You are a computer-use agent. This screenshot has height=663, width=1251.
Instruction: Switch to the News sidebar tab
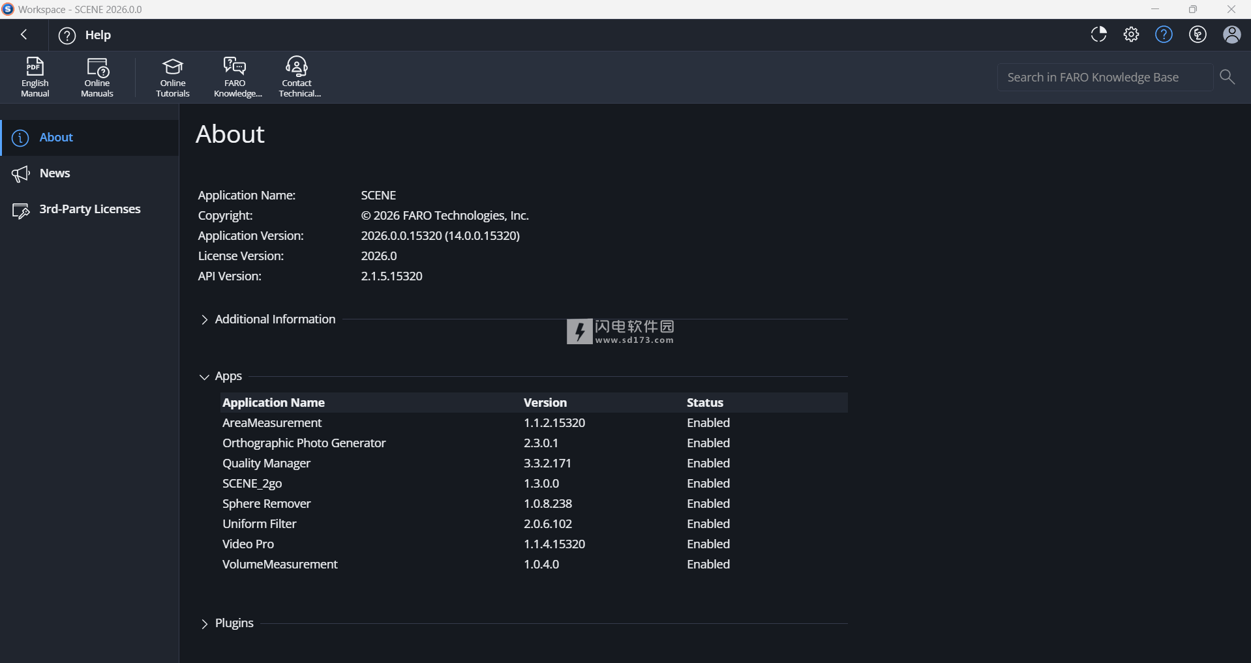pyautogui.click(x=55, y=173)
